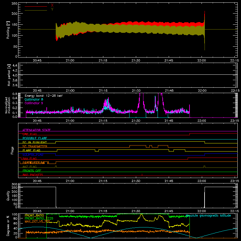Select the Y legend label
The image size is (241, 241).
(52, 9)
